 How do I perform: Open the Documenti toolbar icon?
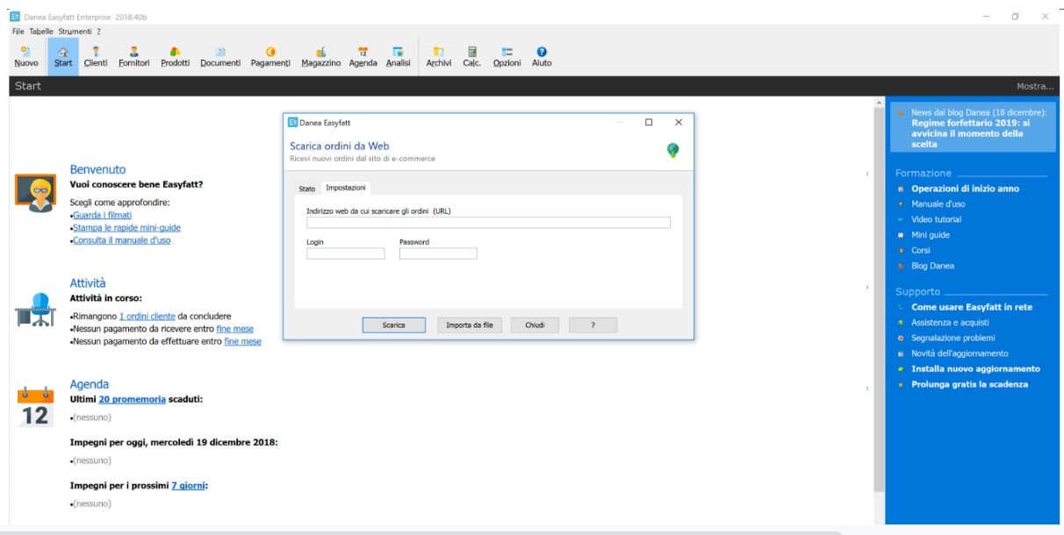tap(219, 56)
